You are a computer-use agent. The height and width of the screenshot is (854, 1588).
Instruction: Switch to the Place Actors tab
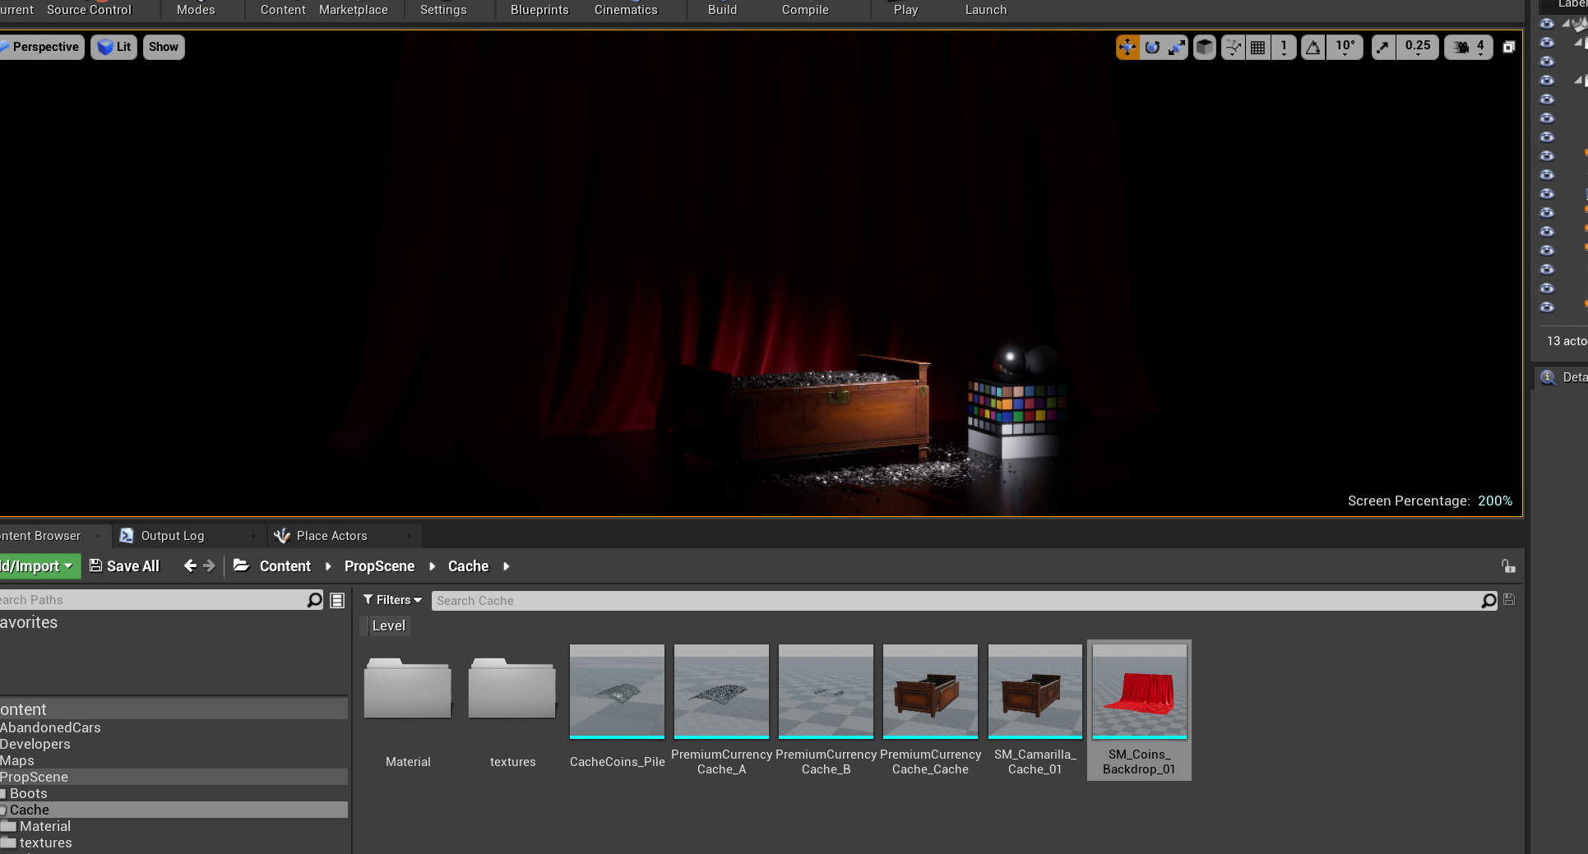click(331, 536)
